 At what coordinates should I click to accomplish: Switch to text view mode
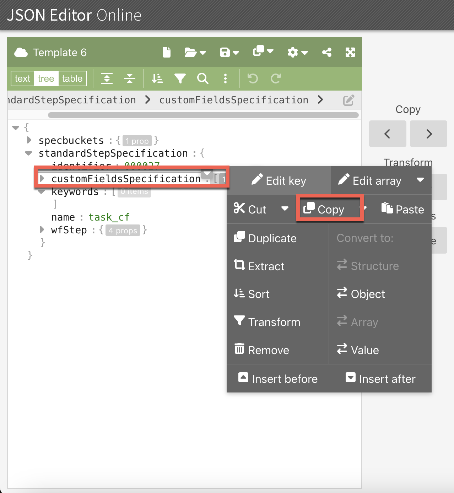coord(22,78)
